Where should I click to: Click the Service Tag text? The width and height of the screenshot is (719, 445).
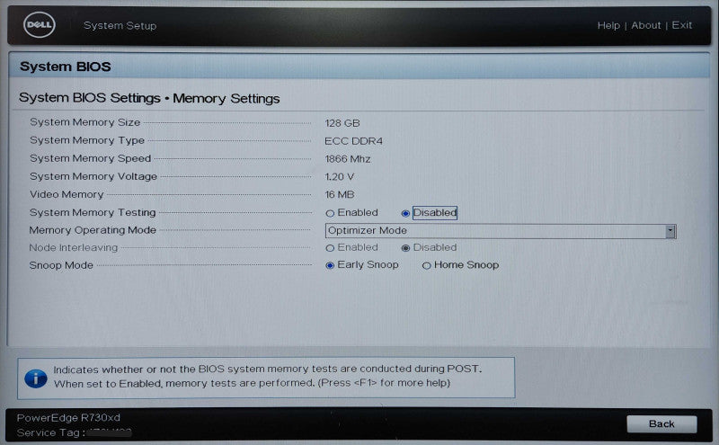[50, 432]
